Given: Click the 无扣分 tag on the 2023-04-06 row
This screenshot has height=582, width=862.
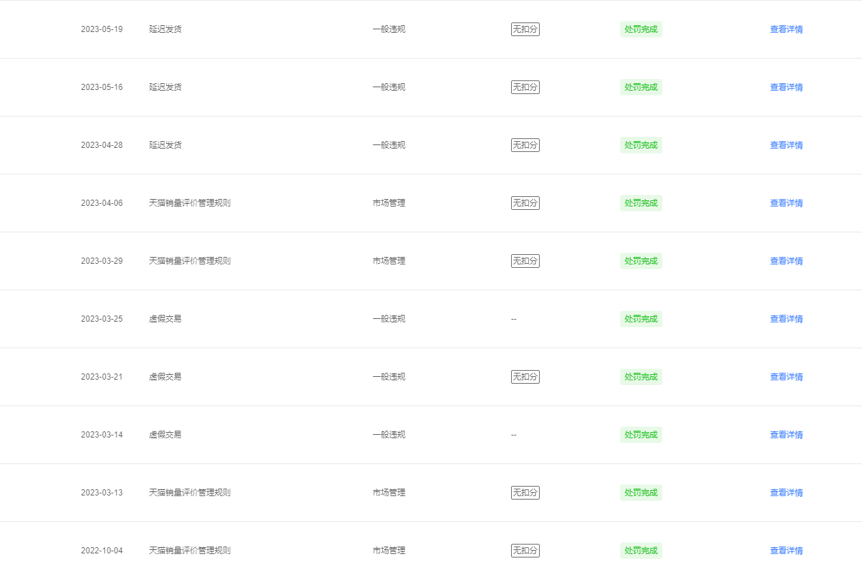Looking at the screenshot, I should 525,203.
